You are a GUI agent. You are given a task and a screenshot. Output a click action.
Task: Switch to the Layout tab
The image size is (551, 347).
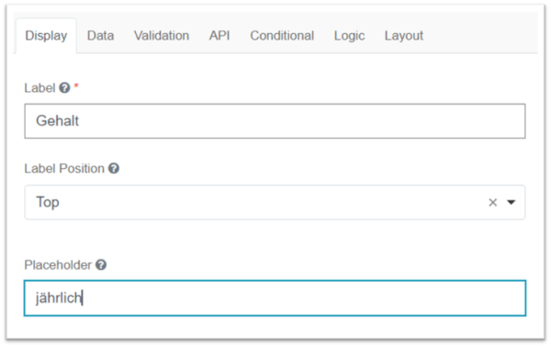(x=404, y=36)
